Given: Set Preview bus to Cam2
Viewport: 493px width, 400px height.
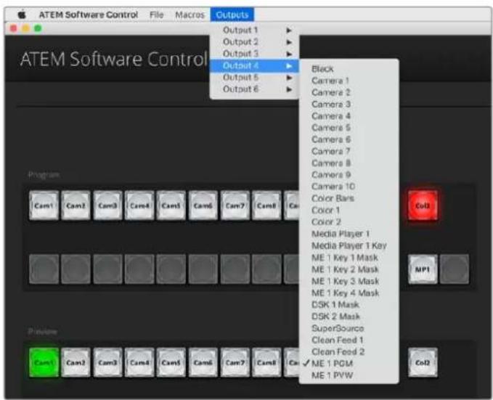Looking at the screenshot, I should (76, 362).
